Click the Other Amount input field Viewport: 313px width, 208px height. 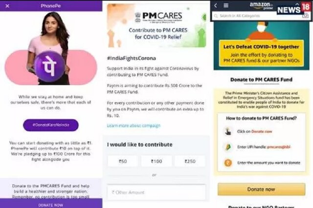tap(156, 192)
